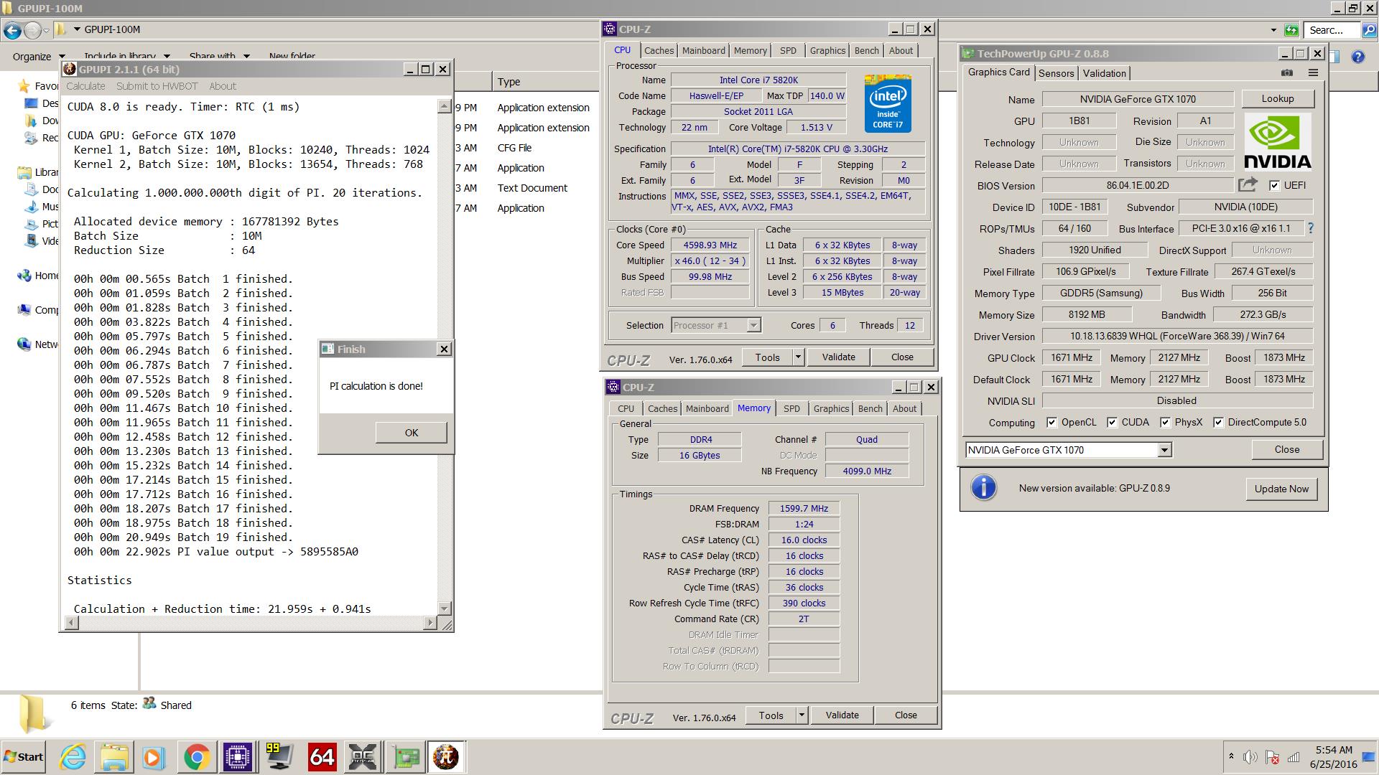Open About menu in GPUPI
This screenshot has height=775, width=1379.
click(x=222, y=86)
